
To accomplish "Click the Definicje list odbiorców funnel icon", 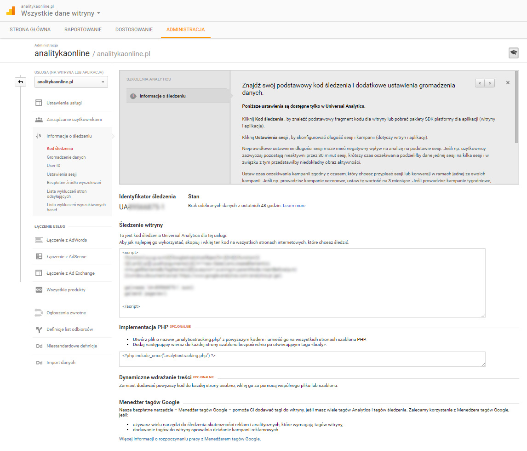I will tap(39, 329).
